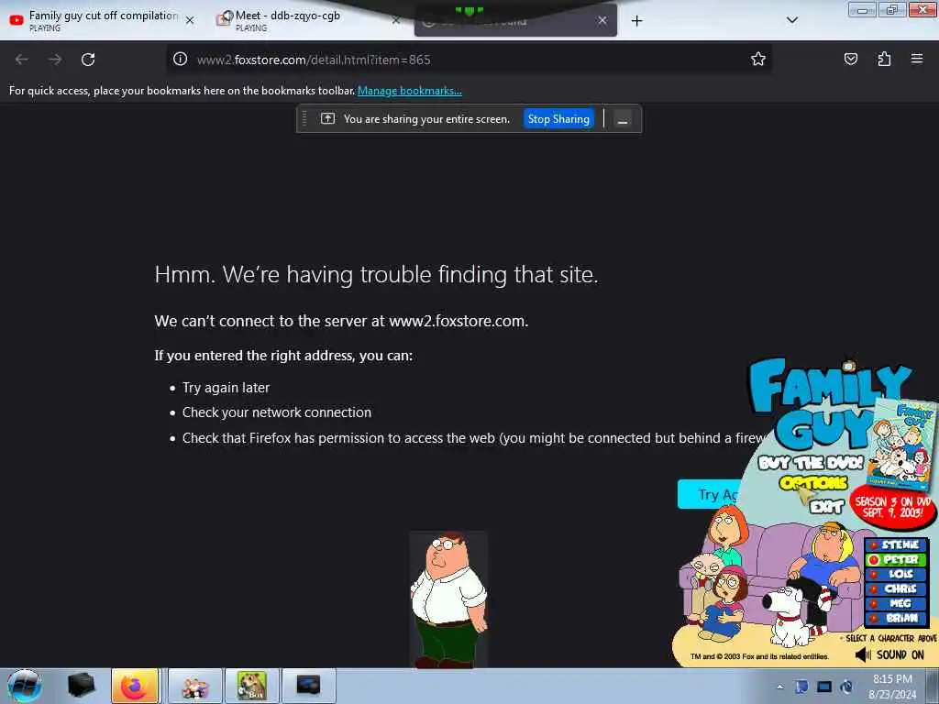Select the Brian character option
939x704 pixels.
click(896, 619)
